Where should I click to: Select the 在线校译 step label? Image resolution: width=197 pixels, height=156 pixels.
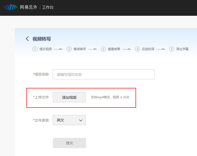148,49
